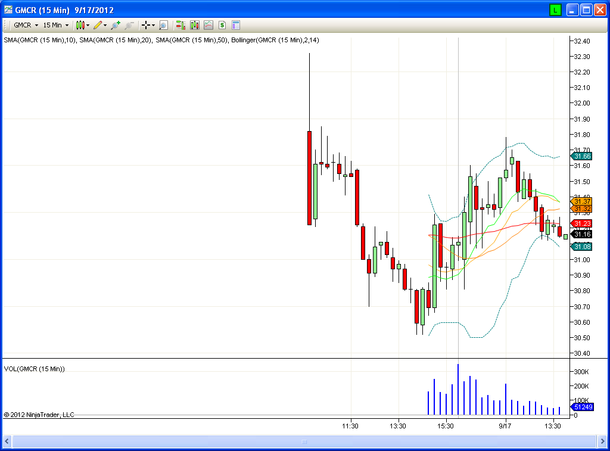Click the orange 31.32 price marker
Image resolution: width=610 pixels, height=451 pixels.
581,209
